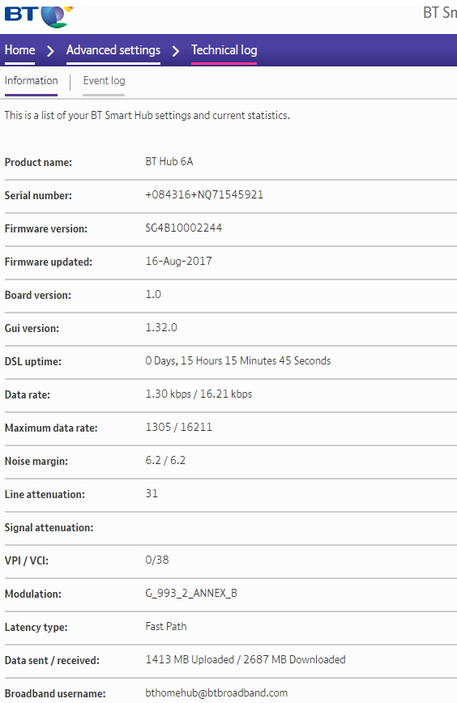Click the serial number value
The width and height of the screenshot is (457, 703).
204,194
